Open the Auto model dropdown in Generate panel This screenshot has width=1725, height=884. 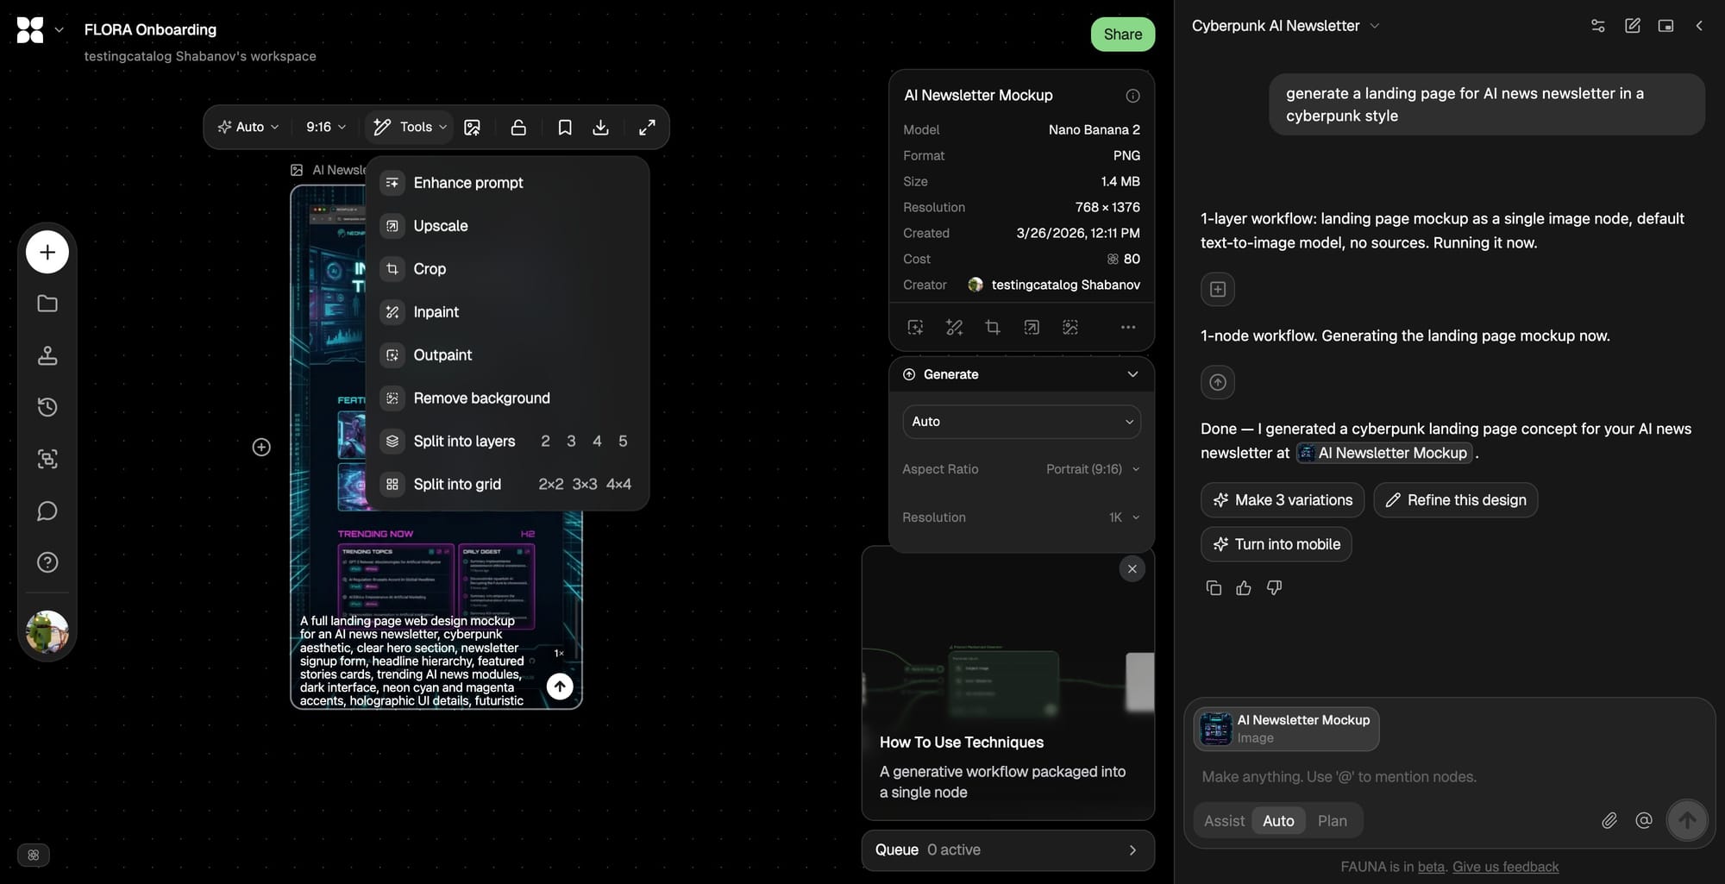(x=1021, y=422)
